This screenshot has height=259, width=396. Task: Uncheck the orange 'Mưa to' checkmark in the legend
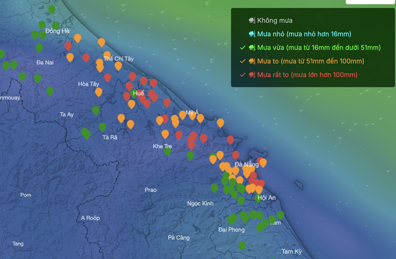click(x=243, y=61)
